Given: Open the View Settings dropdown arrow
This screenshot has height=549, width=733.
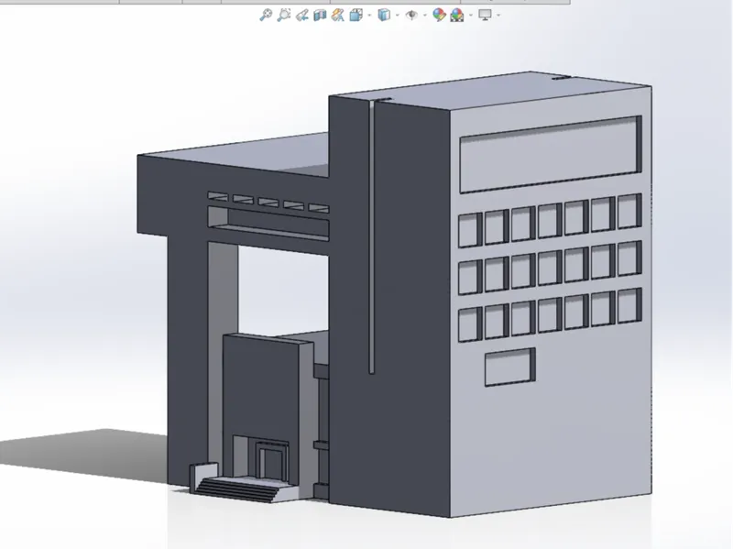Looking at the screenshot, I should pos(498,16).
